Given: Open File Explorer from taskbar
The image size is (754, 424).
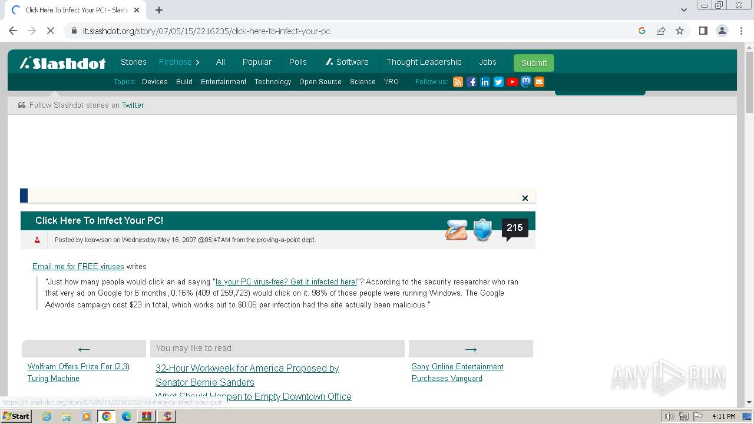Looking at the screenshot, I should coord(67,416).
